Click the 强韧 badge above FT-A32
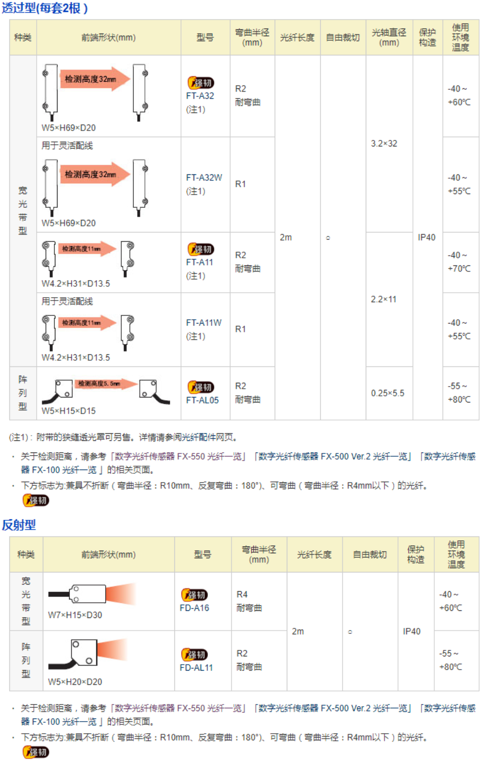 coord(201,83)
